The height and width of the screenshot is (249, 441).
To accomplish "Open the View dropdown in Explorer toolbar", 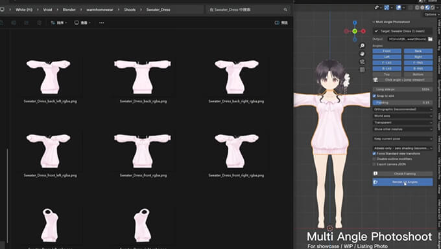I will pyautogui.click(x=82, y=23).
